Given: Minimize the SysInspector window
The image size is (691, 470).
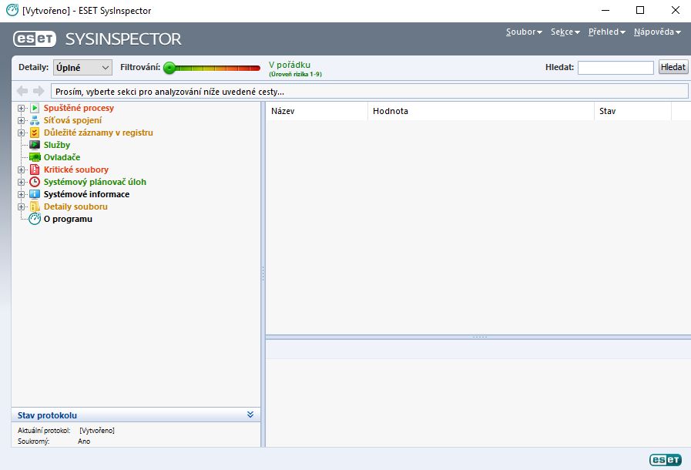Looking at the screenshot, I should click(605, 10).
